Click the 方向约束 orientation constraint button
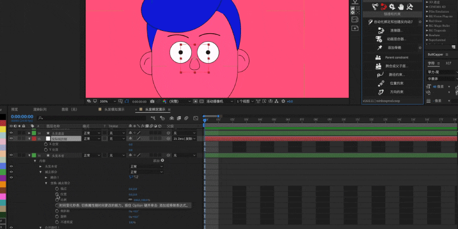Image resolution: width=458 pixels, height=229 pixels. pyautogui.click(x=392, y=92)
